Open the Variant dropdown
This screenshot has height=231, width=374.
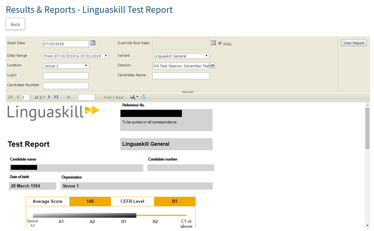pyautogui.click(x=181, y=56)
